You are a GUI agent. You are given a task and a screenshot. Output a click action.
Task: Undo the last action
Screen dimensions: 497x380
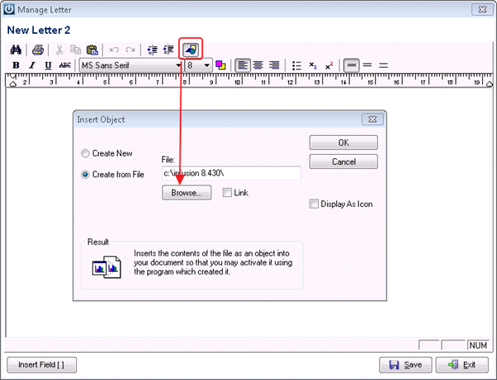pos(114,49)
